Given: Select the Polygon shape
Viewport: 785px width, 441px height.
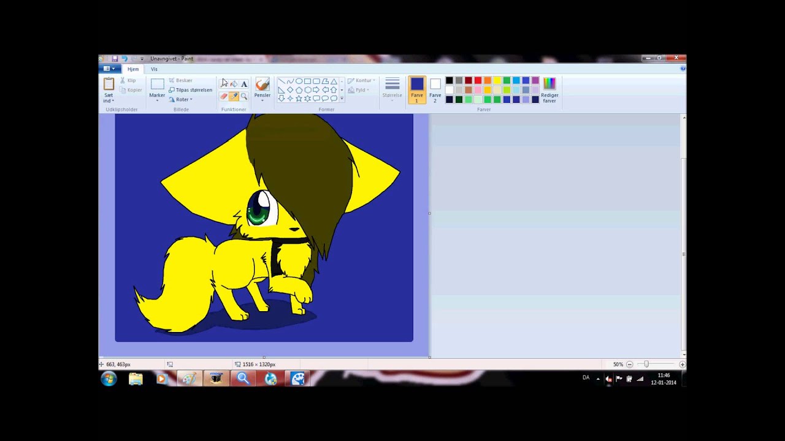Looking at the screenshot, I should (325, 81).
